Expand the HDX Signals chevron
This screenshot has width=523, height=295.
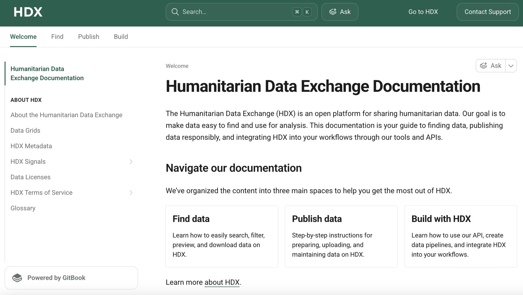[x=131, y=162]
